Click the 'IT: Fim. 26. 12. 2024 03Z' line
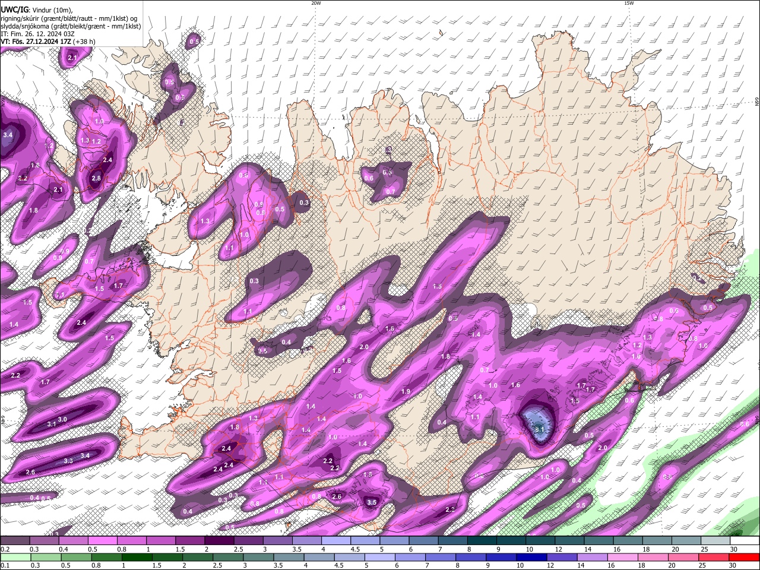This screenshot has width=760, height=570. [x=37, y=34]
